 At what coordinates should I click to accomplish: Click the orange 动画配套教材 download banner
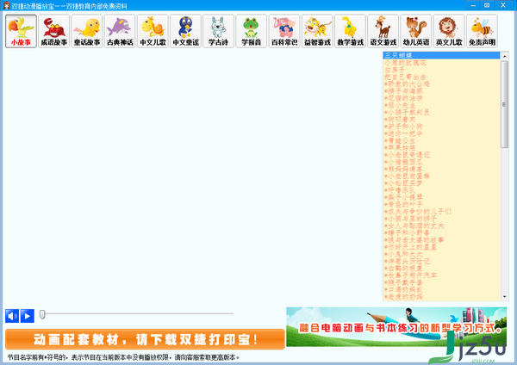145,339
